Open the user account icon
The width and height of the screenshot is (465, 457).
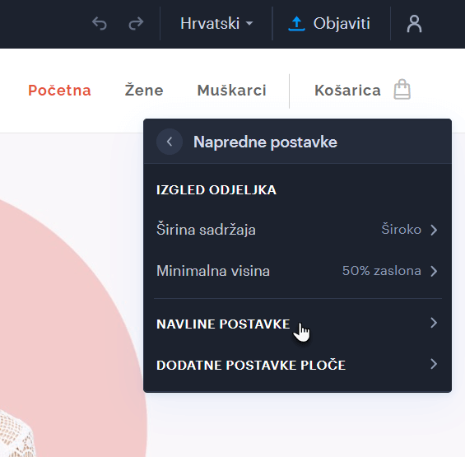pos(414,24)
